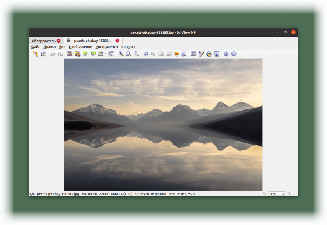The width and height of the screenshot is (327, 225).
Task: Close the pexels-pixabay-15838 tab
Action: click(117, 41)
